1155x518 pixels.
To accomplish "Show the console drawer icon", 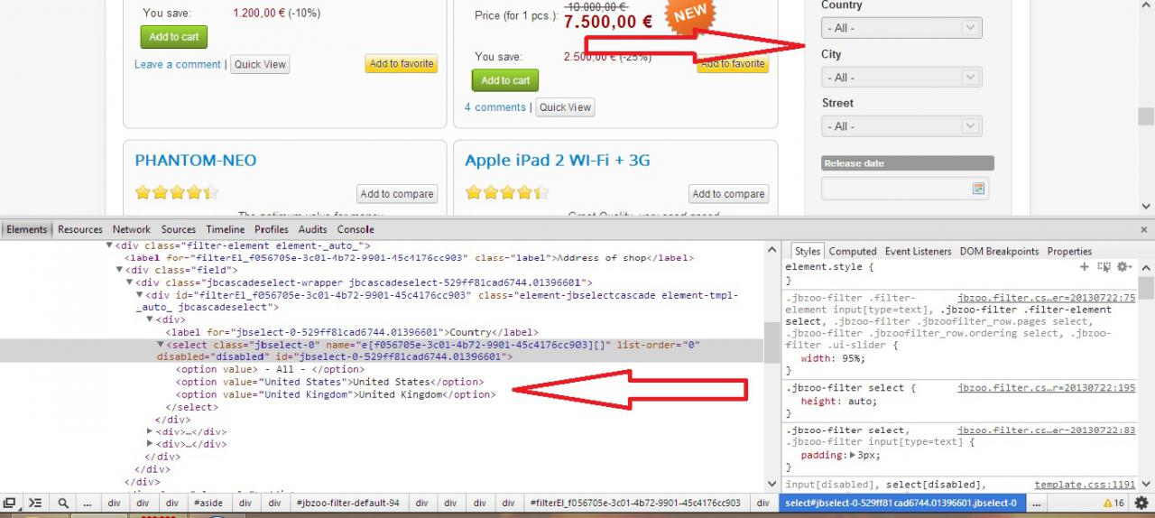I will 35,503.
